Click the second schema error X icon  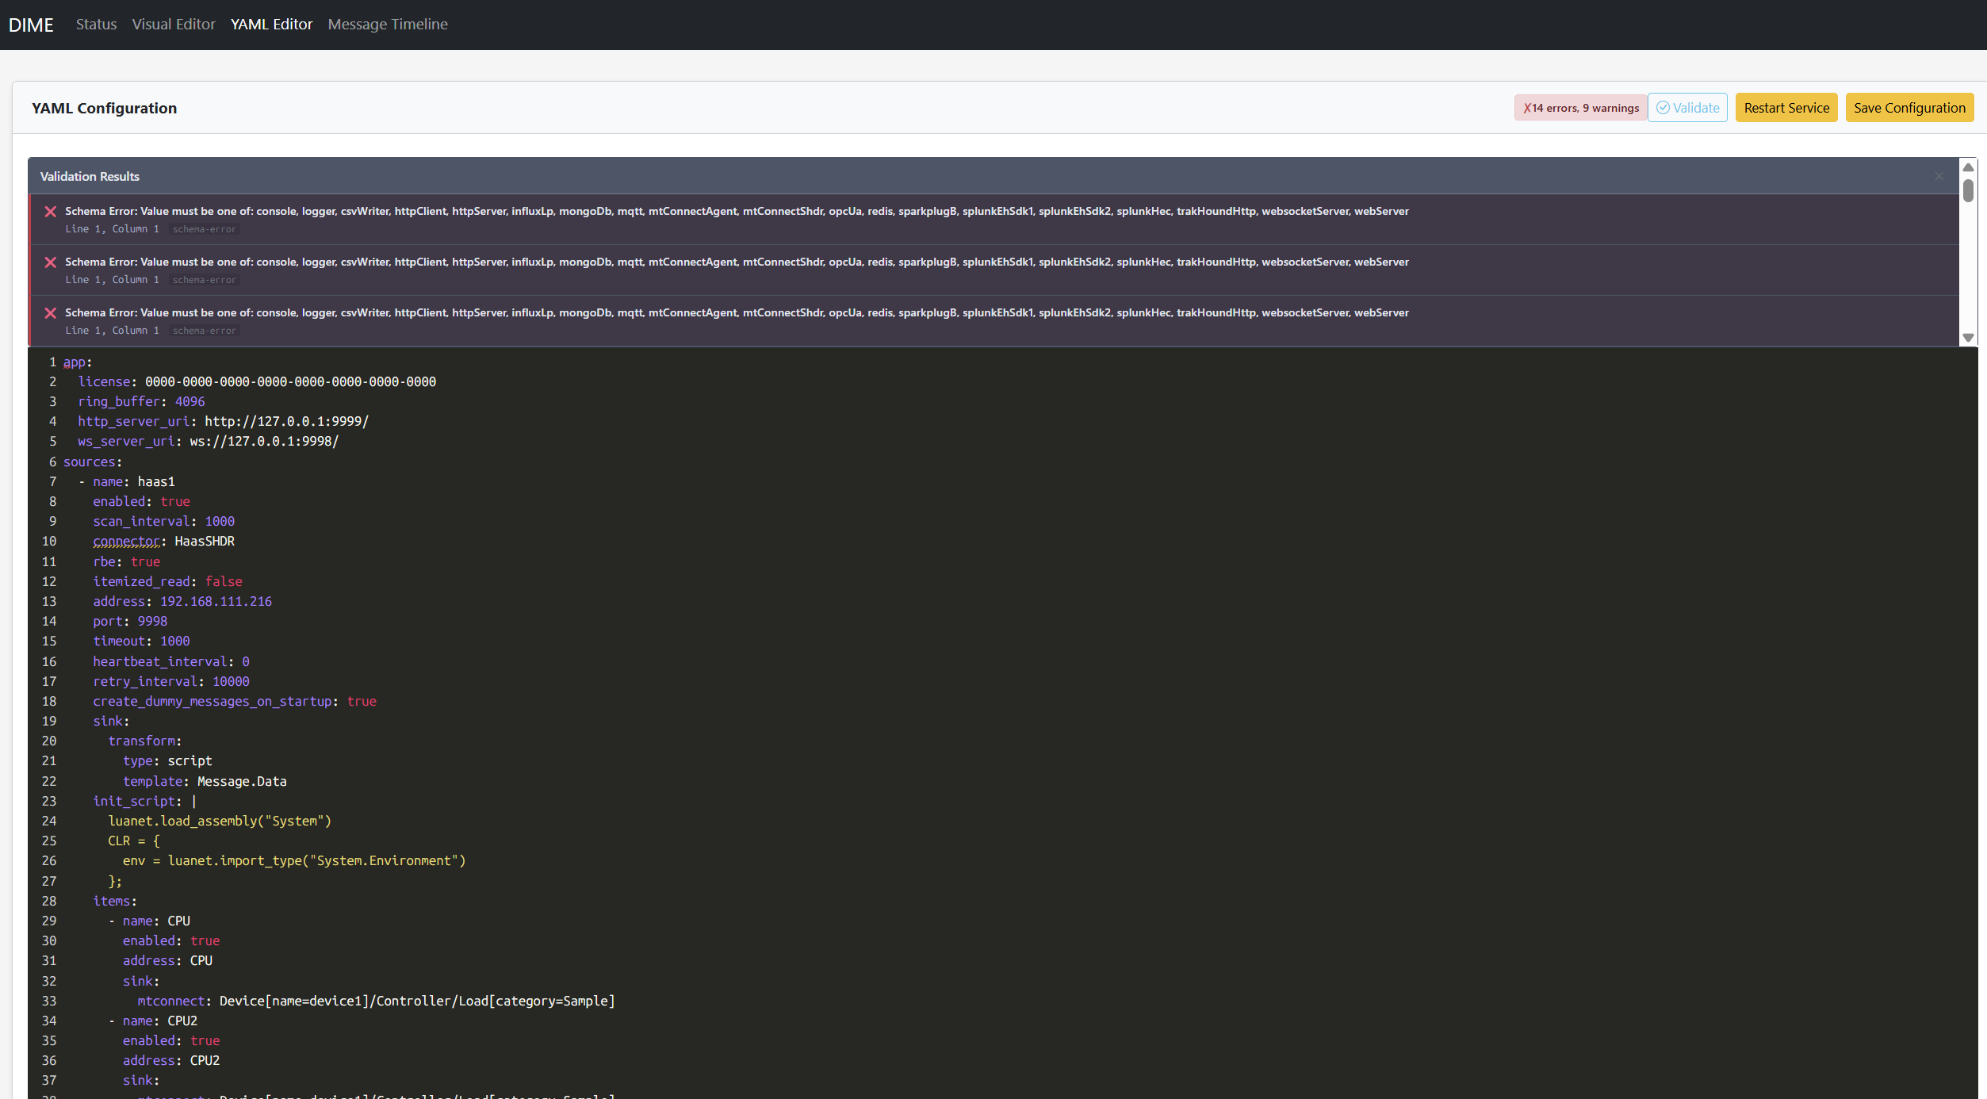coord(51,262)
